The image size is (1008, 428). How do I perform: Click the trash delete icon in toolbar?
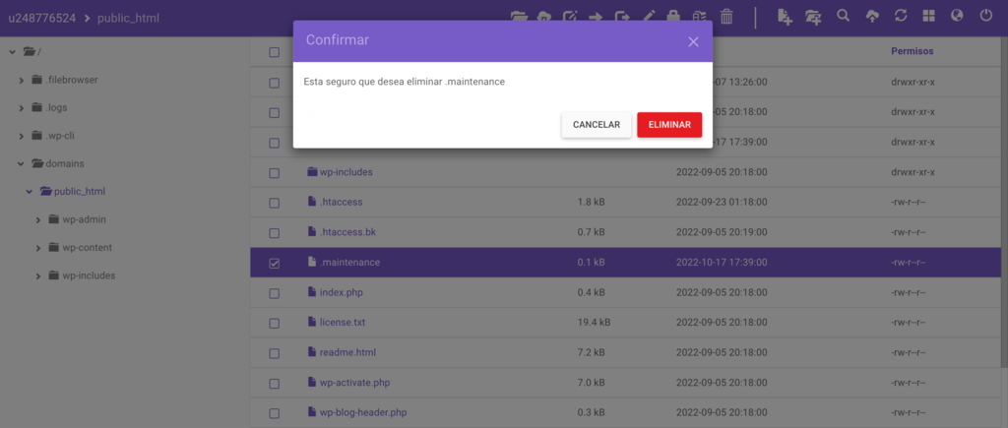pos(726,17)
